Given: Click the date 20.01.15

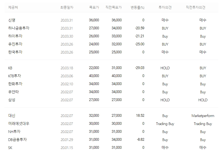Looking at the screenshot, I should tap(67, 148).
